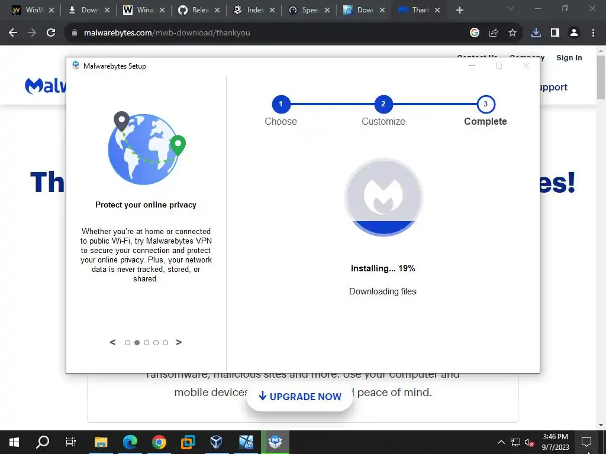The width and height of the screenshot is (606, 454).
Task: Go forward with Chrome's forward arrow
Action: pyautogui.click(x=32, y=33)
